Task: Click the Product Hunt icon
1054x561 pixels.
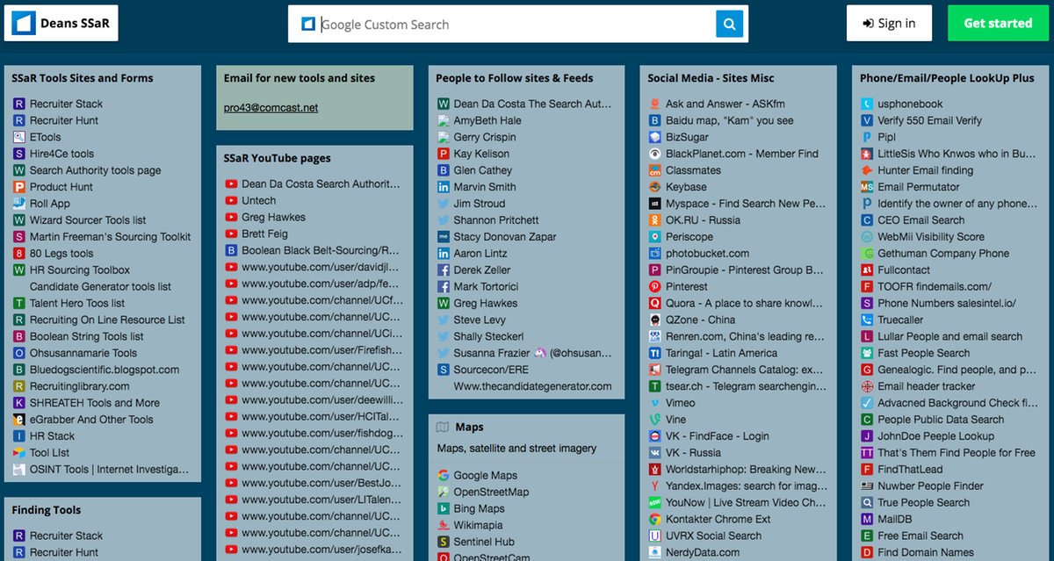Action: (x=19, y=187)
